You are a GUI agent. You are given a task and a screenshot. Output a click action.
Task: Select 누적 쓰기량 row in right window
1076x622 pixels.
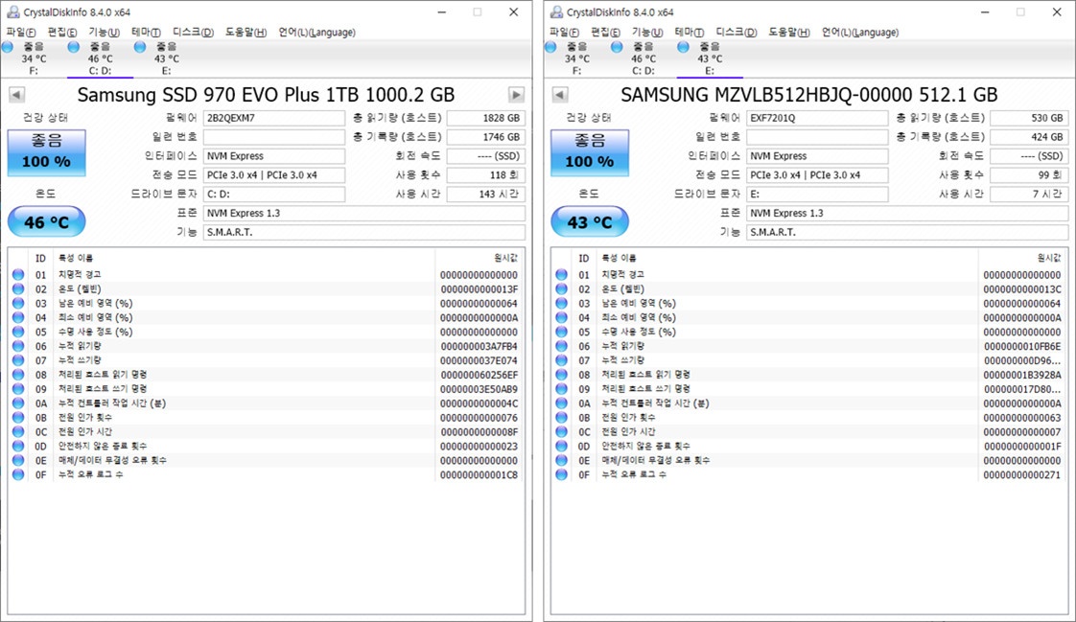pos(809,360)
